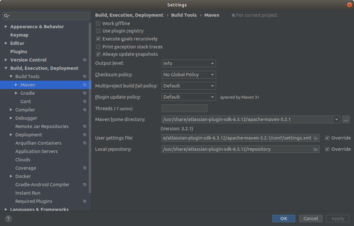Click the For current project icon in the header
354x226 pixels.
point(233,16)
